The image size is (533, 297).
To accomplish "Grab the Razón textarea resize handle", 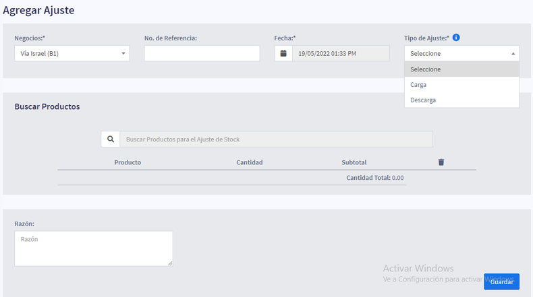I will pos(170,263).
